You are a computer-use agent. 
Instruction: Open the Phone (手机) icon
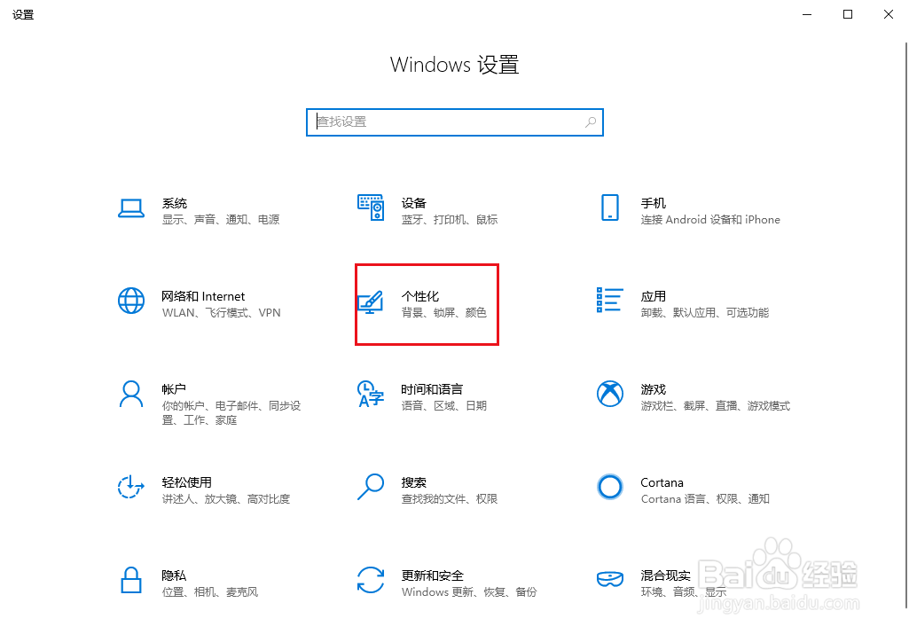(610, 207)
